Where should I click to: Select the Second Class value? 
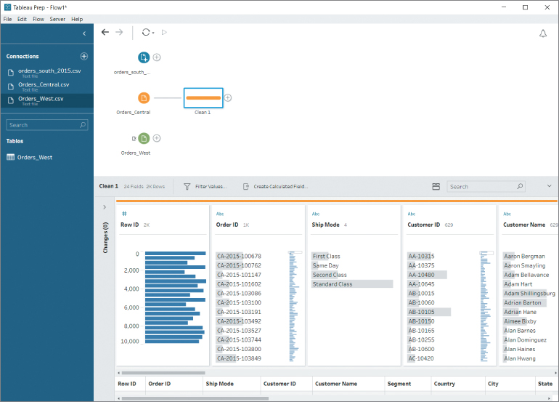pos(330,275)
